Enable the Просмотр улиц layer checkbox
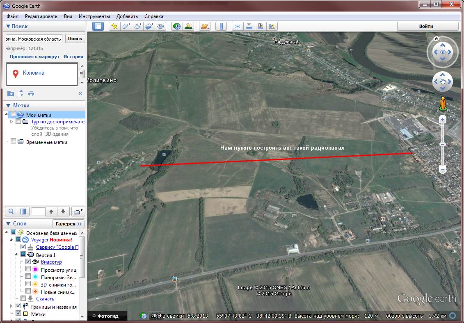The height and width of the screenshot is (323, 464). [28, 269]
